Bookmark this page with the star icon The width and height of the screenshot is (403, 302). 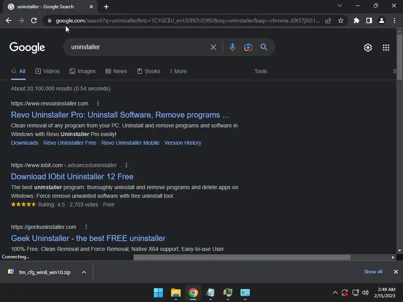341,20
